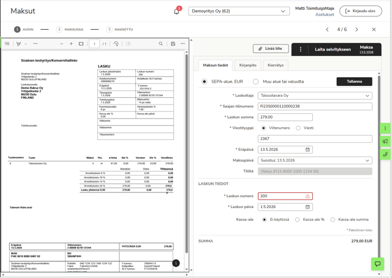Open the chat bubble widget
Image resolution: width=392 pixels, height=278 pixels.
point(377,264)
